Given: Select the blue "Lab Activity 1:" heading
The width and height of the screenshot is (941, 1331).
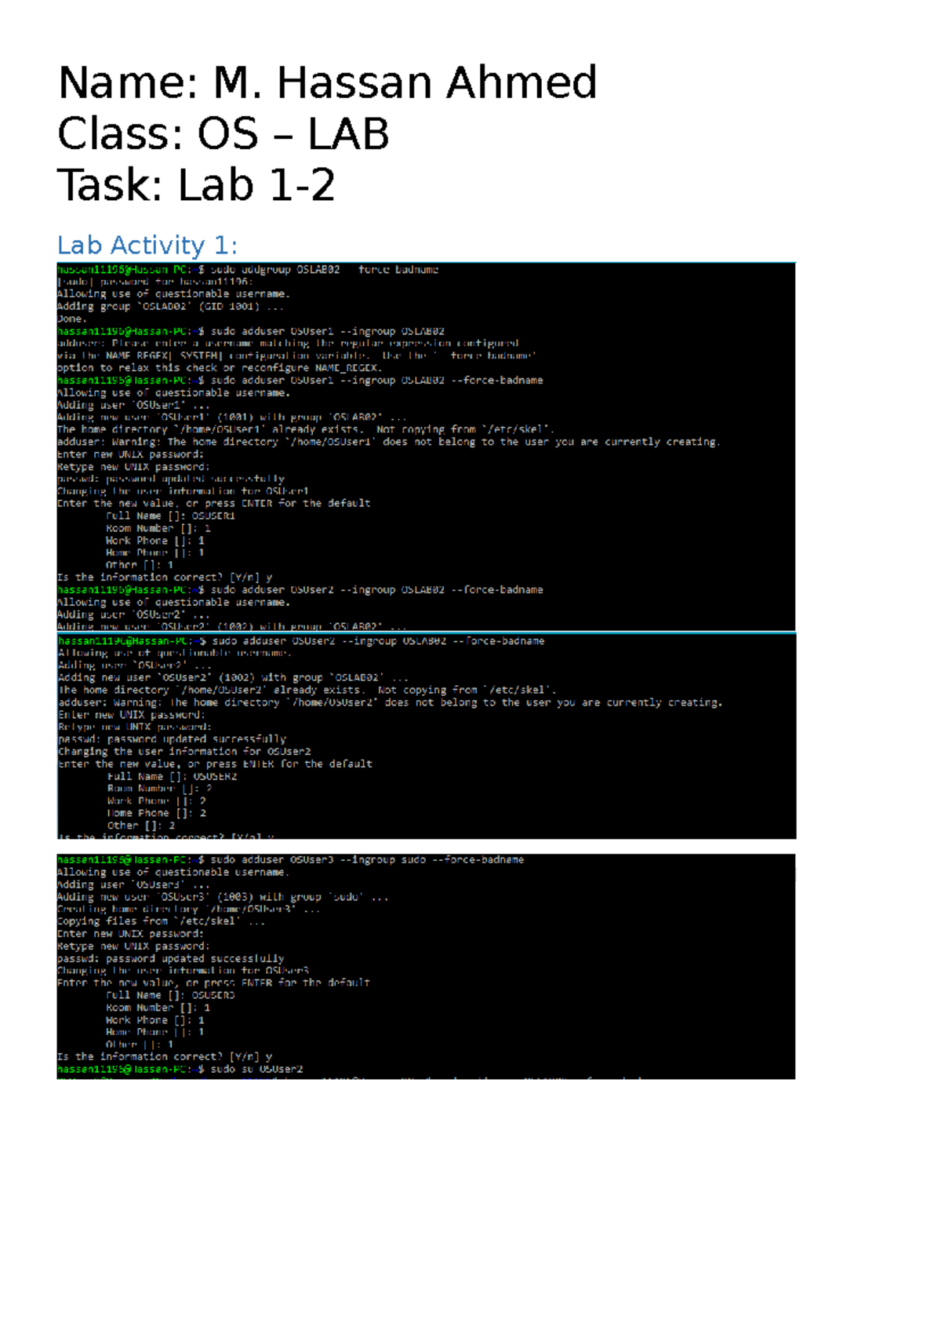Looking at the screenshot, I should [x=147, y=246].
